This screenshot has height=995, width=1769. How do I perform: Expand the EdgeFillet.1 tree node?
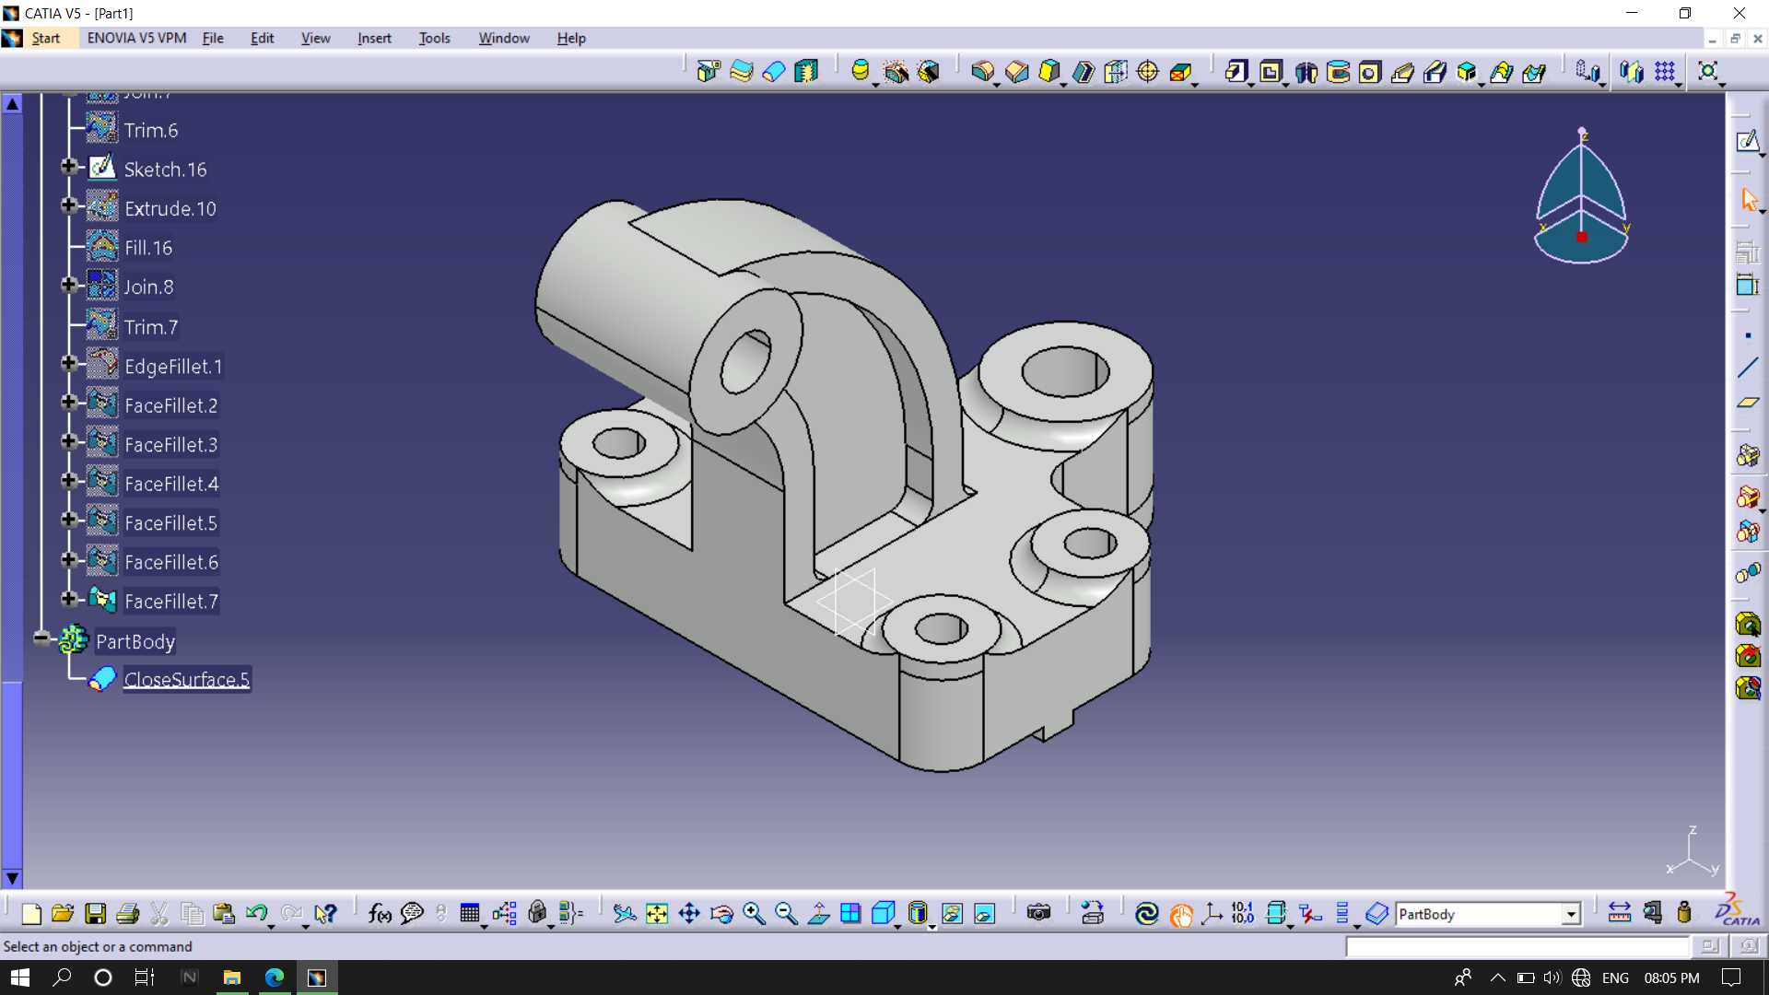69,363
